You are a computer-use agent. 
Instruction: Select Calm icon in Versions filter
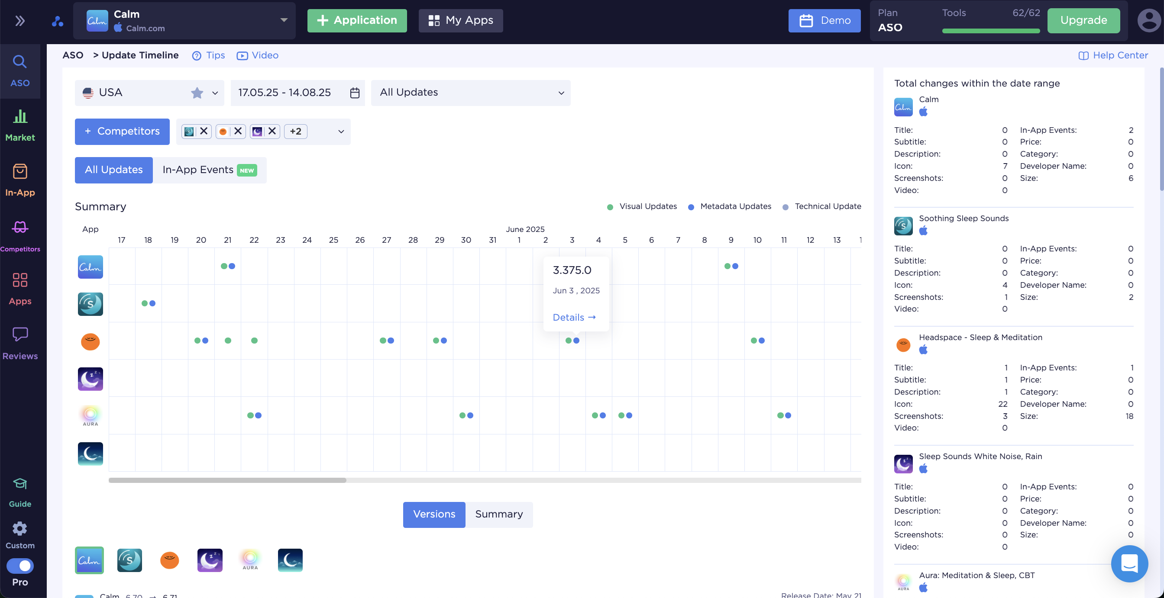pyautogui.click(x=90, y=560)
